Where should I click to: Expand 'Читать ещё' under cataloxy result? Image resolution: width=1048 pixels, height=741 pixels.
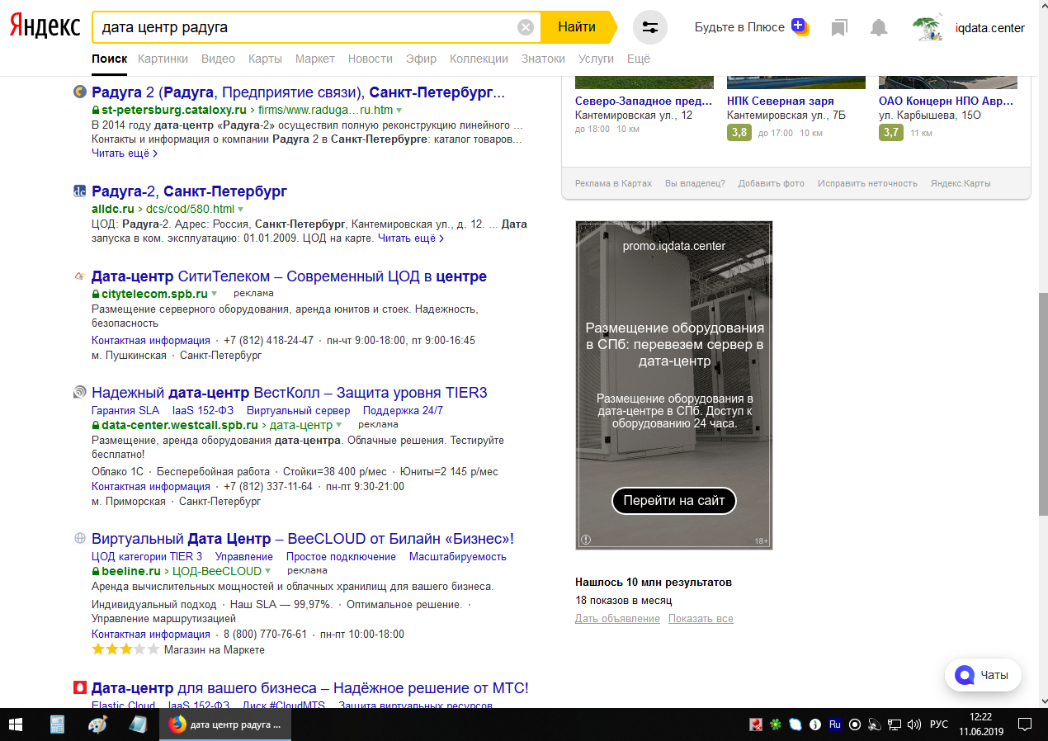125,153
